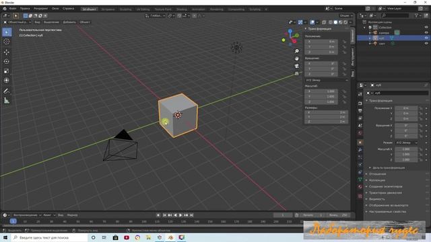Expand the Motion Paths panel

click(x=385, y=193)
